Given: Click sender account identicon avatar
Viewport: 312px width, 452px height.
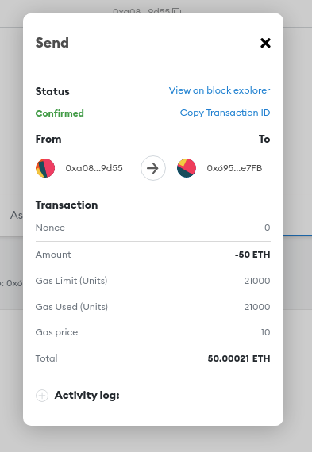Looking at the screenshot, I should click(45, 168).
